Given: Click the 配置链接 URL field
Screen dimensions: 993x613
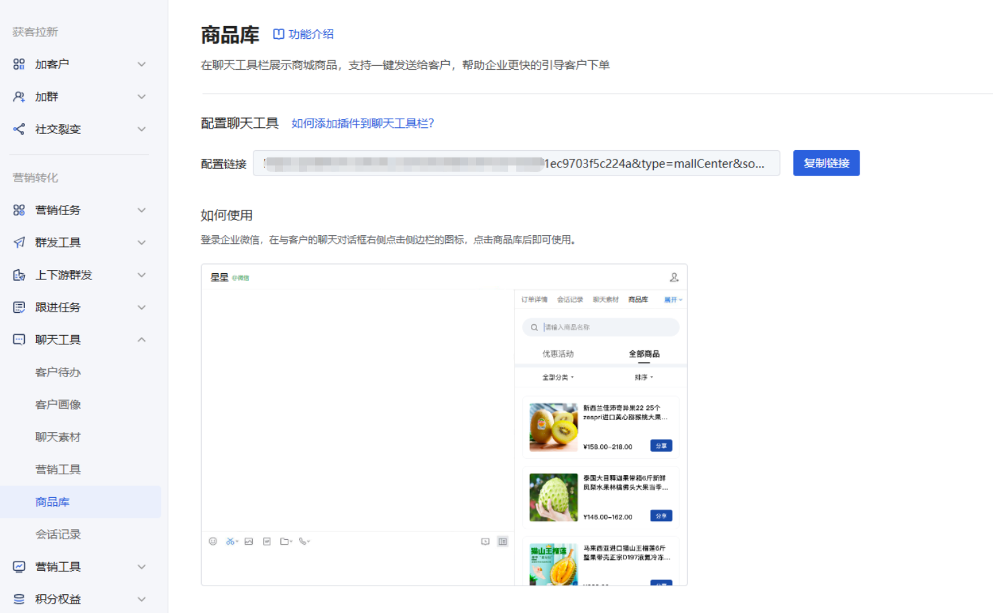Looking at the screenshot, I should (516, 163).
